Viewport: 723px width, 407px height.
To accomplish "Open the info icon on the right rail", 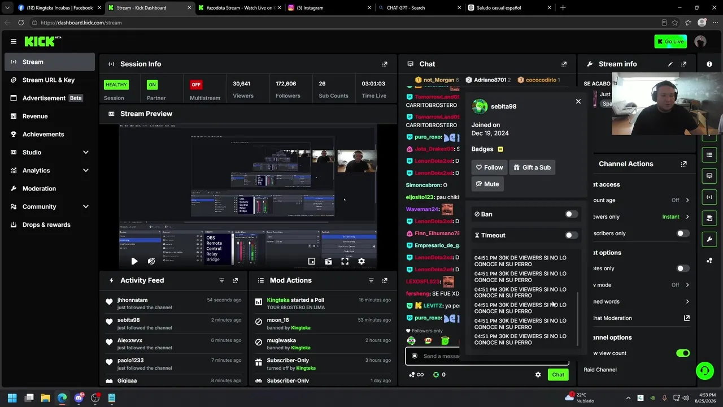I will click(709, 64).
